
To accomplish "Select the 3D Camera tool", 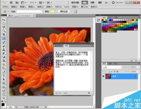I will (4, 91).
